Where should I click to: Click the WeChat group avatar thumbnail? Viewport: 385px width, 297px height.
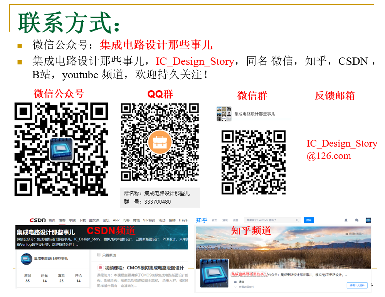pos(224,114)
